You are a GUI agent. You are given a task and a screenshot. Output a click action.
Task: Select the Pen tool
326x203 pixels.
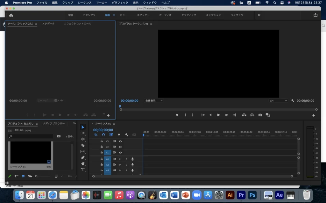pos(83,157)
